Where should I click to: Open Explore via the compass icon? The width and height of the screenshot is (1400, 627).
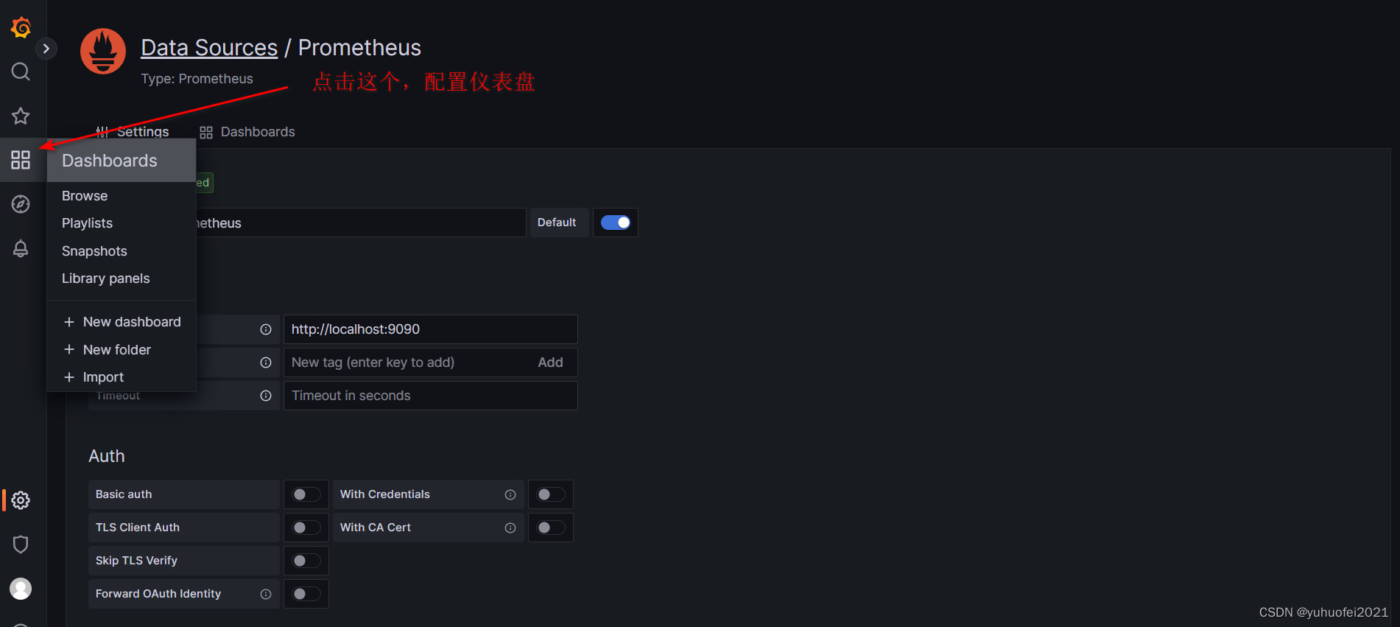(21, 204)
